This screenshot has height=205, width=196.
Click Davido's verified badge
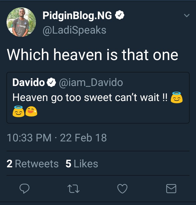(x=51, y=82)
